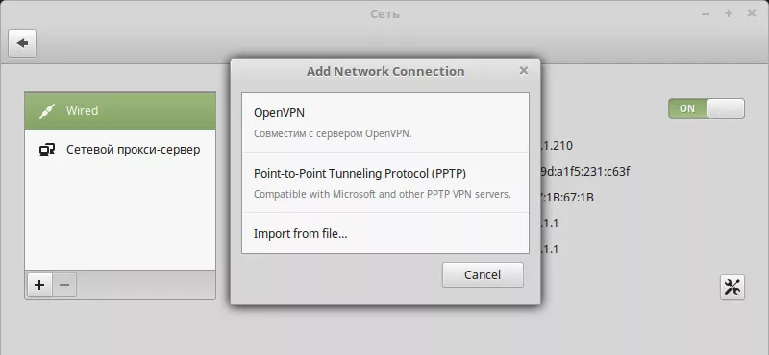The image size is (769, 355).
Task: Click the Сеть window title bar
Action: point(385,14)
